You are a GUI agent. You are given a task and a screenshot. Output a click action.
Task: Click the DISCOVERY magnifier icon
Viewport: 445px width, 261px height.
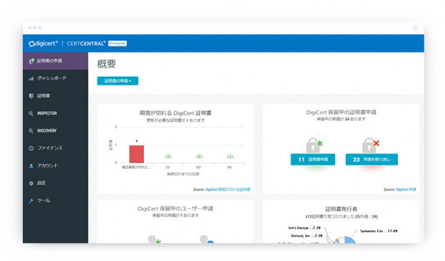point(31,131)
